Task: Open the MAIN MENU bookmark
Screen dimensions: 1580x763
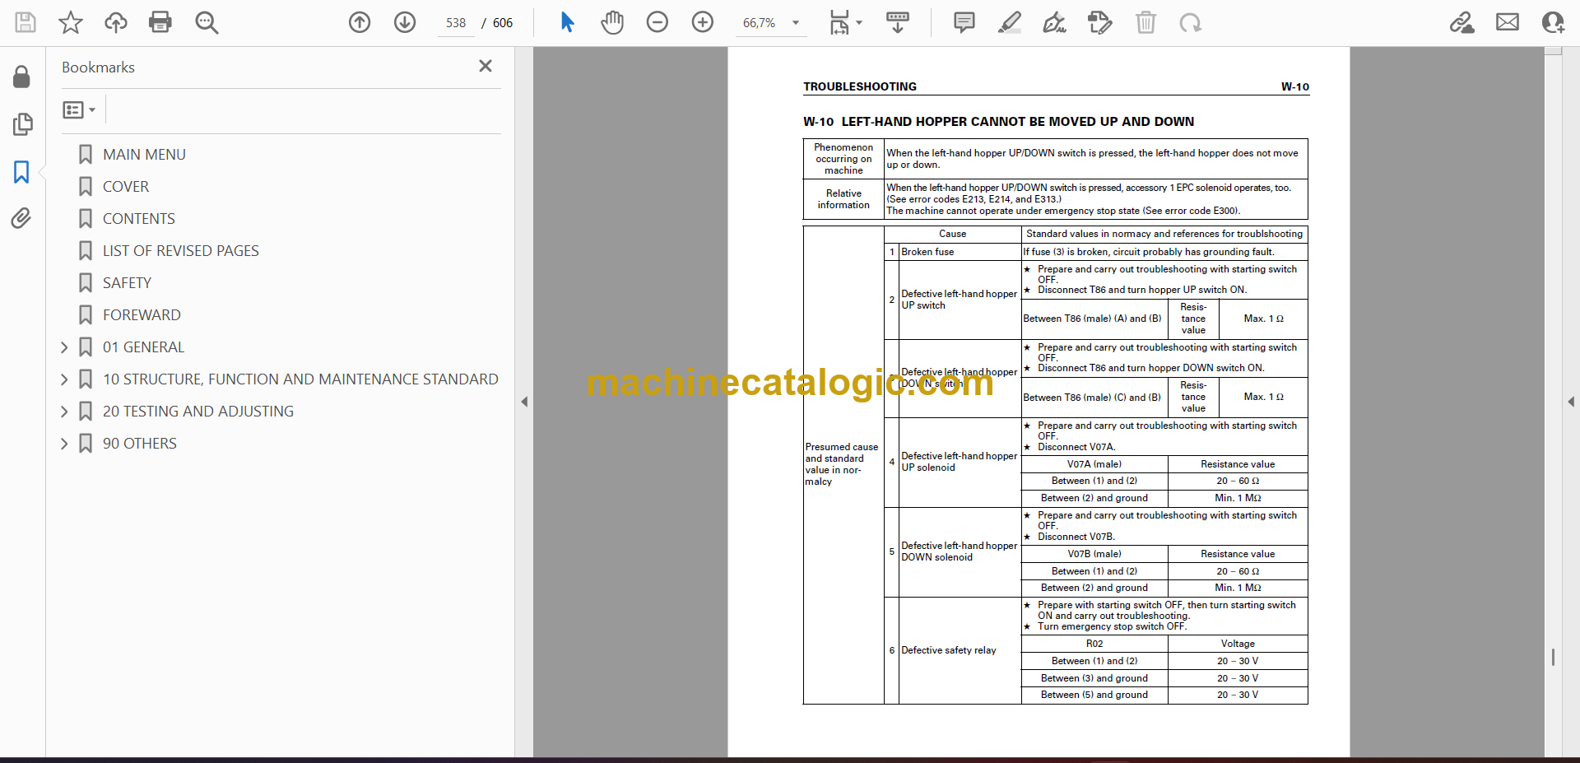Action: tap(144, 155)
